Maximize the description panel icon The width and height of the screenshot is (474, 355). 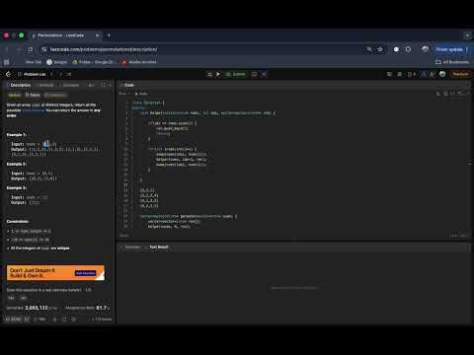point(104,85)
